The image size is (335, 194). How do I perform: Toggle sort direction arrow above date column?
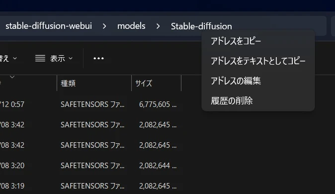(x=12, y=77)
